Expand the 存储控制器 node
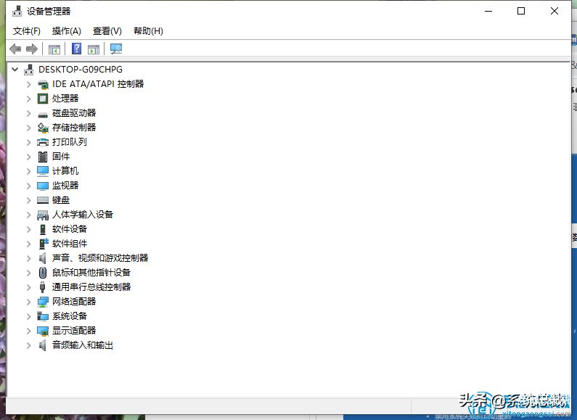This screenshot has width=577, height=420. [29, 128]
